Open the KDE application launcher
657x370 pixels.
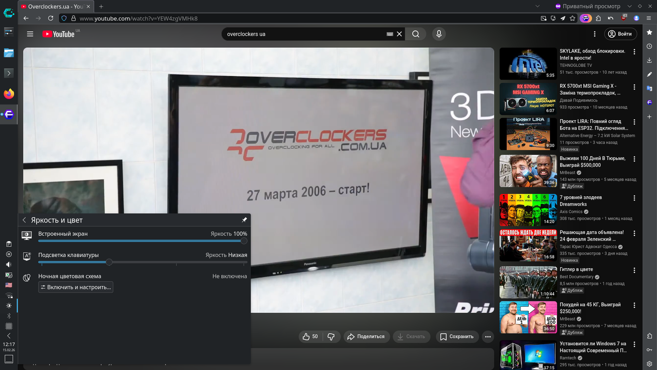click(x=9, y=12)
